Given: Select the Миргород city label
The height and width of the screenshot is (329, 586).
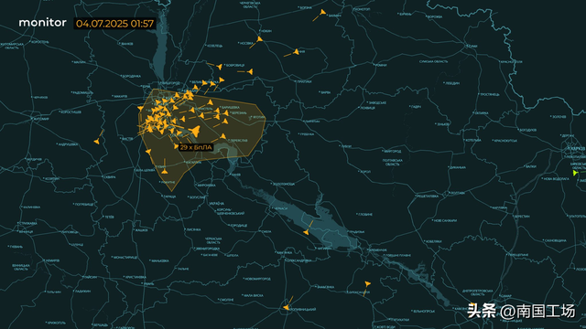Looking at the screenshot, I should click(x=392, y=151).
